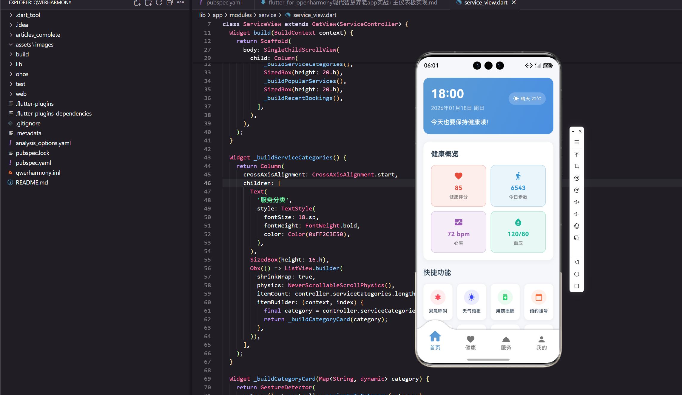Click the emulator screenshot crop icon
Screen dimensions: 682x395
576,166
